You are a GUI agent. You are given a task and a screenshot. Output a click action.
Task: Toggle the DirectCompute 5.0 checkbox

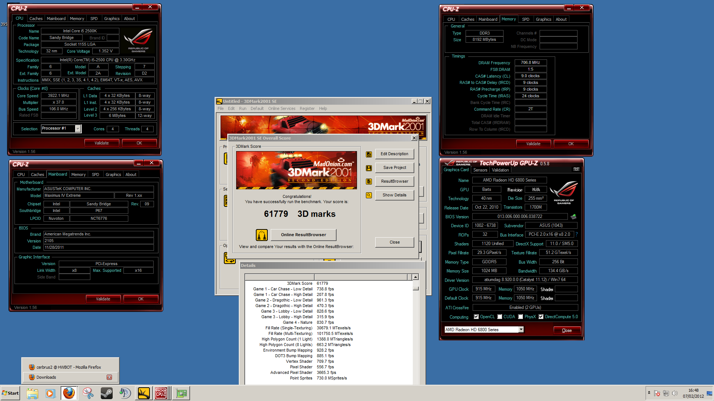541,317
